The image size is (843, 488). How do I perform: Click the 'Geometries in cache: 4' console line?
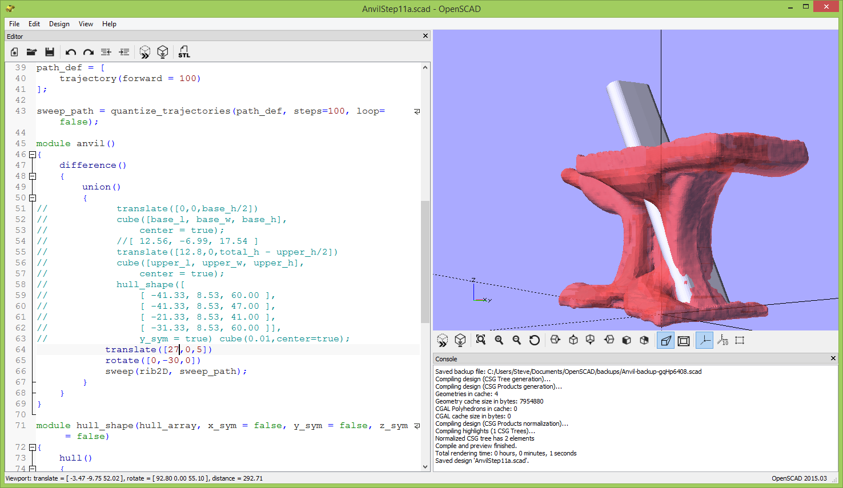[x=467, y=394]
